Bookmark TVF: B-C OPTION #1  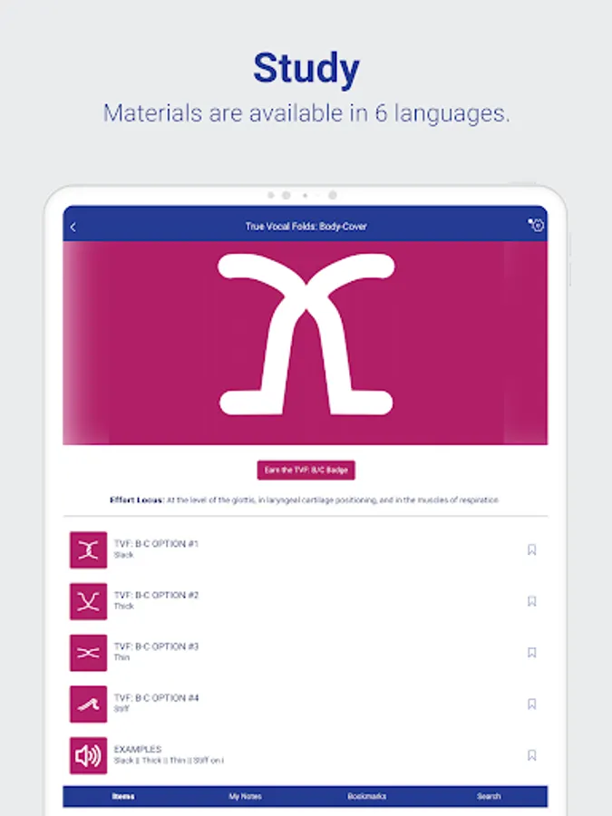click(x=530, y=549)
